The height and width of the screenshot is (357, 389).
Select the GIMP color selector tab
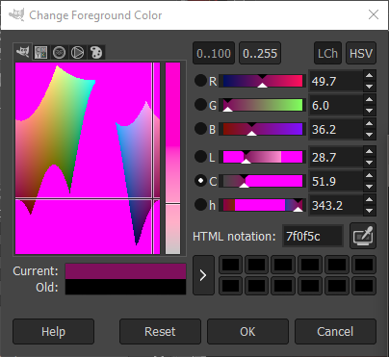pyautogui.click(x=23, y=52)
